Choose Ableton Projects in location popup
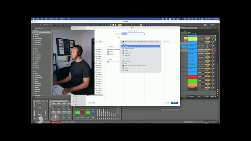This screenshot has width=251, height=141. point(140,49)
